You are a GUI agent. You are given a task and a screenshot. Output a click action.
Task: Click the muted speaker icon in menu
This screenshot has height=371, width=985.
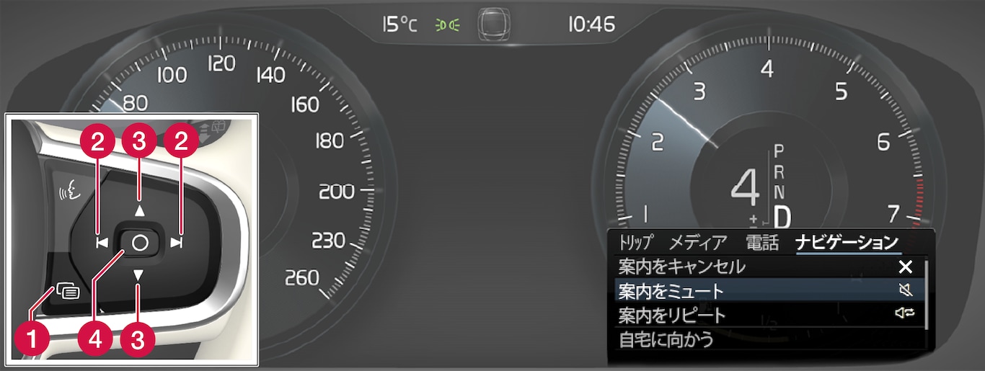click(906, 291)
